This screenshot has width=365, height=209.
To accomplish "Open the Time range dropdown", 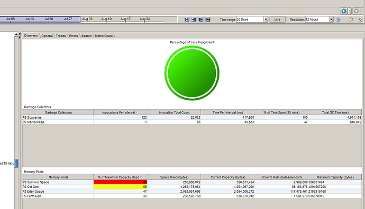I will click(x=266, y=20).
